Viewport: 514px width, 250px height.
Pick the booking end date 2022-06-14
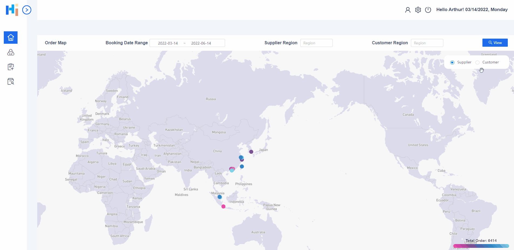[201, 43]
